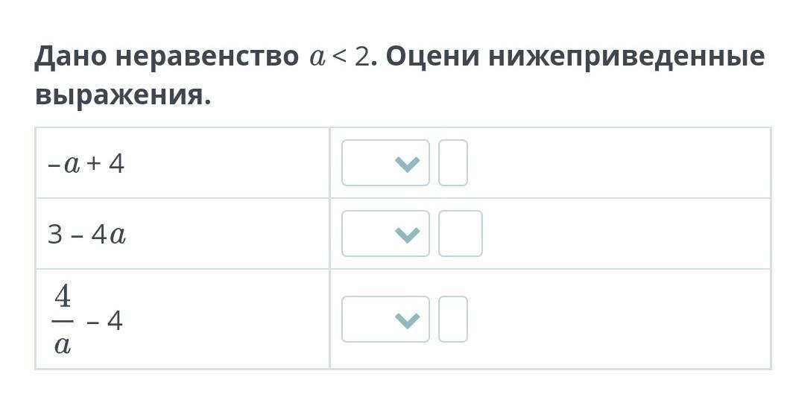Click the numerator 4 of the fraction
790x400 pixels.
point(63,296)
